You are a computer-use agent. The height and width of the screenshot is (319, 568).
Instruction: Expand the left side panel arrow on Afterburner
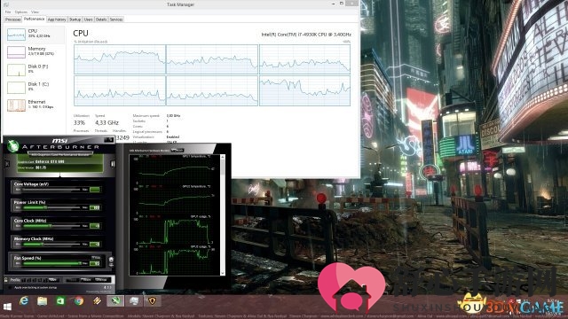pos(7,164)
